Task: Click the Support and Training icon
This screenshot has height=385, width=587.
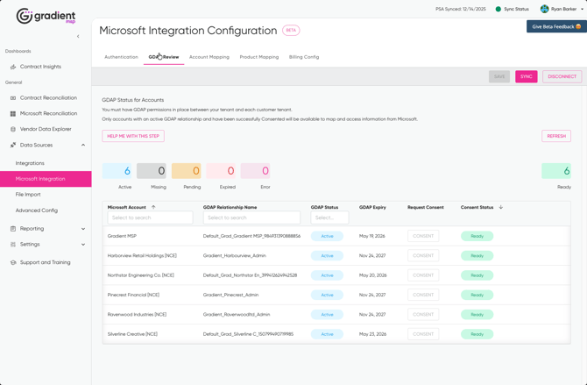Action: (13, 262)
